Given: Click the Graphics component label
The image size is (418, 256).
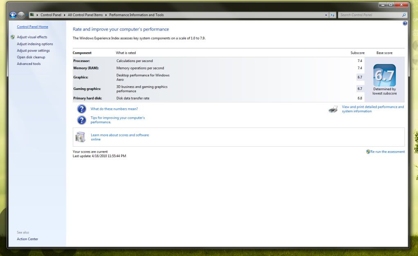Looking at the screenshot, I should point(81,77).
